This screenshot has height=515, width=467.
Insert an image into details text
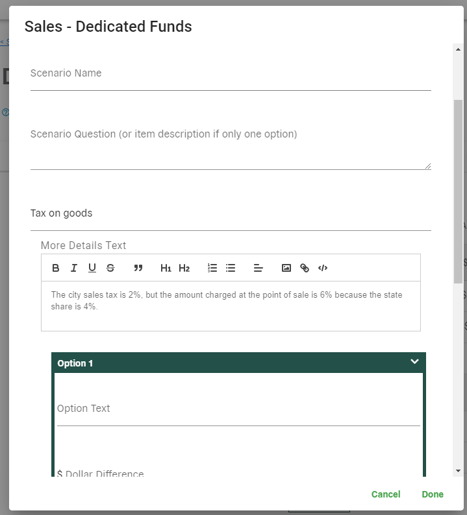tap(286, 268)
